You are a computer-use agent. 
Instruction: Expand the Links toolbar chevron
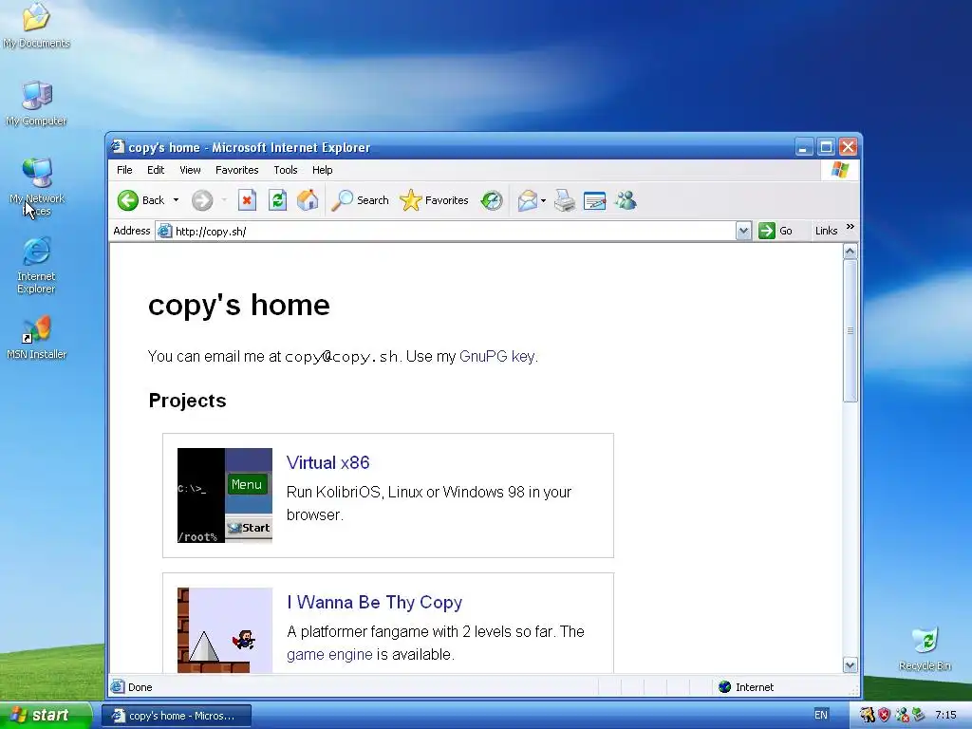click(x=850, y=227)
